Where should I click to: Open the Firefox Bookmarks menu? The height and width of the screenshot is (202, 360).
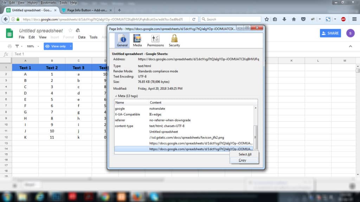(x=49, y=3)
